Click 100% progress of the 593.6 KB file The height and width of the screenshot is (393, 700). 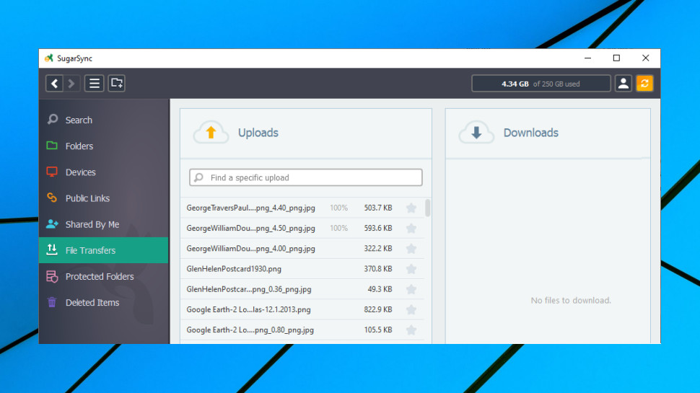339,229
